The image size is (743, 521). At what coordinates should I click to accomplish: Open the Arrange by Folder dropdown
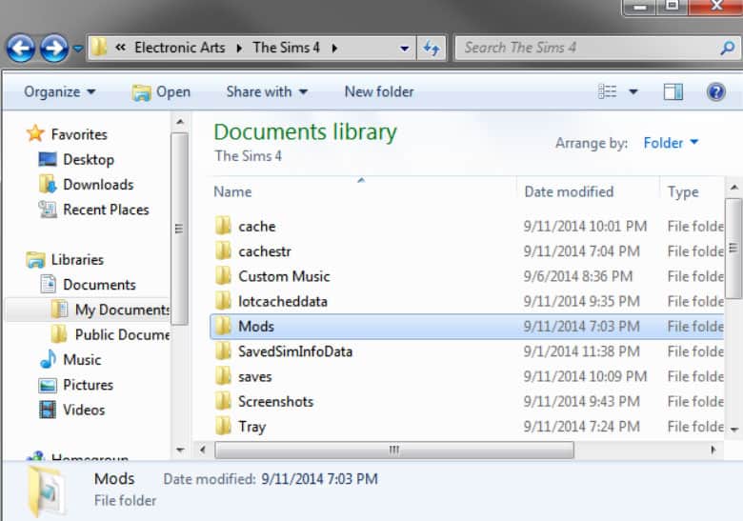coord(671,143)
